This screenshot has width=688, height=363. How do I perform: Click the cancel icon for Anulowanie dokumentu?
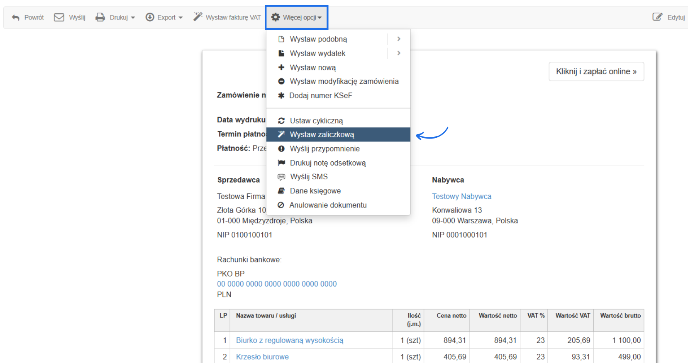point(281,205)
